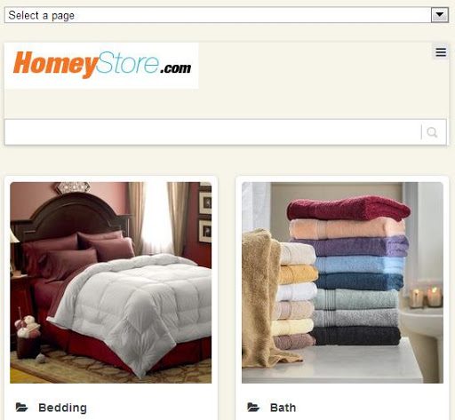Viewport: 455px width, 420px height.
Task: Open the Bedding category link
Action: coord(62,408)
